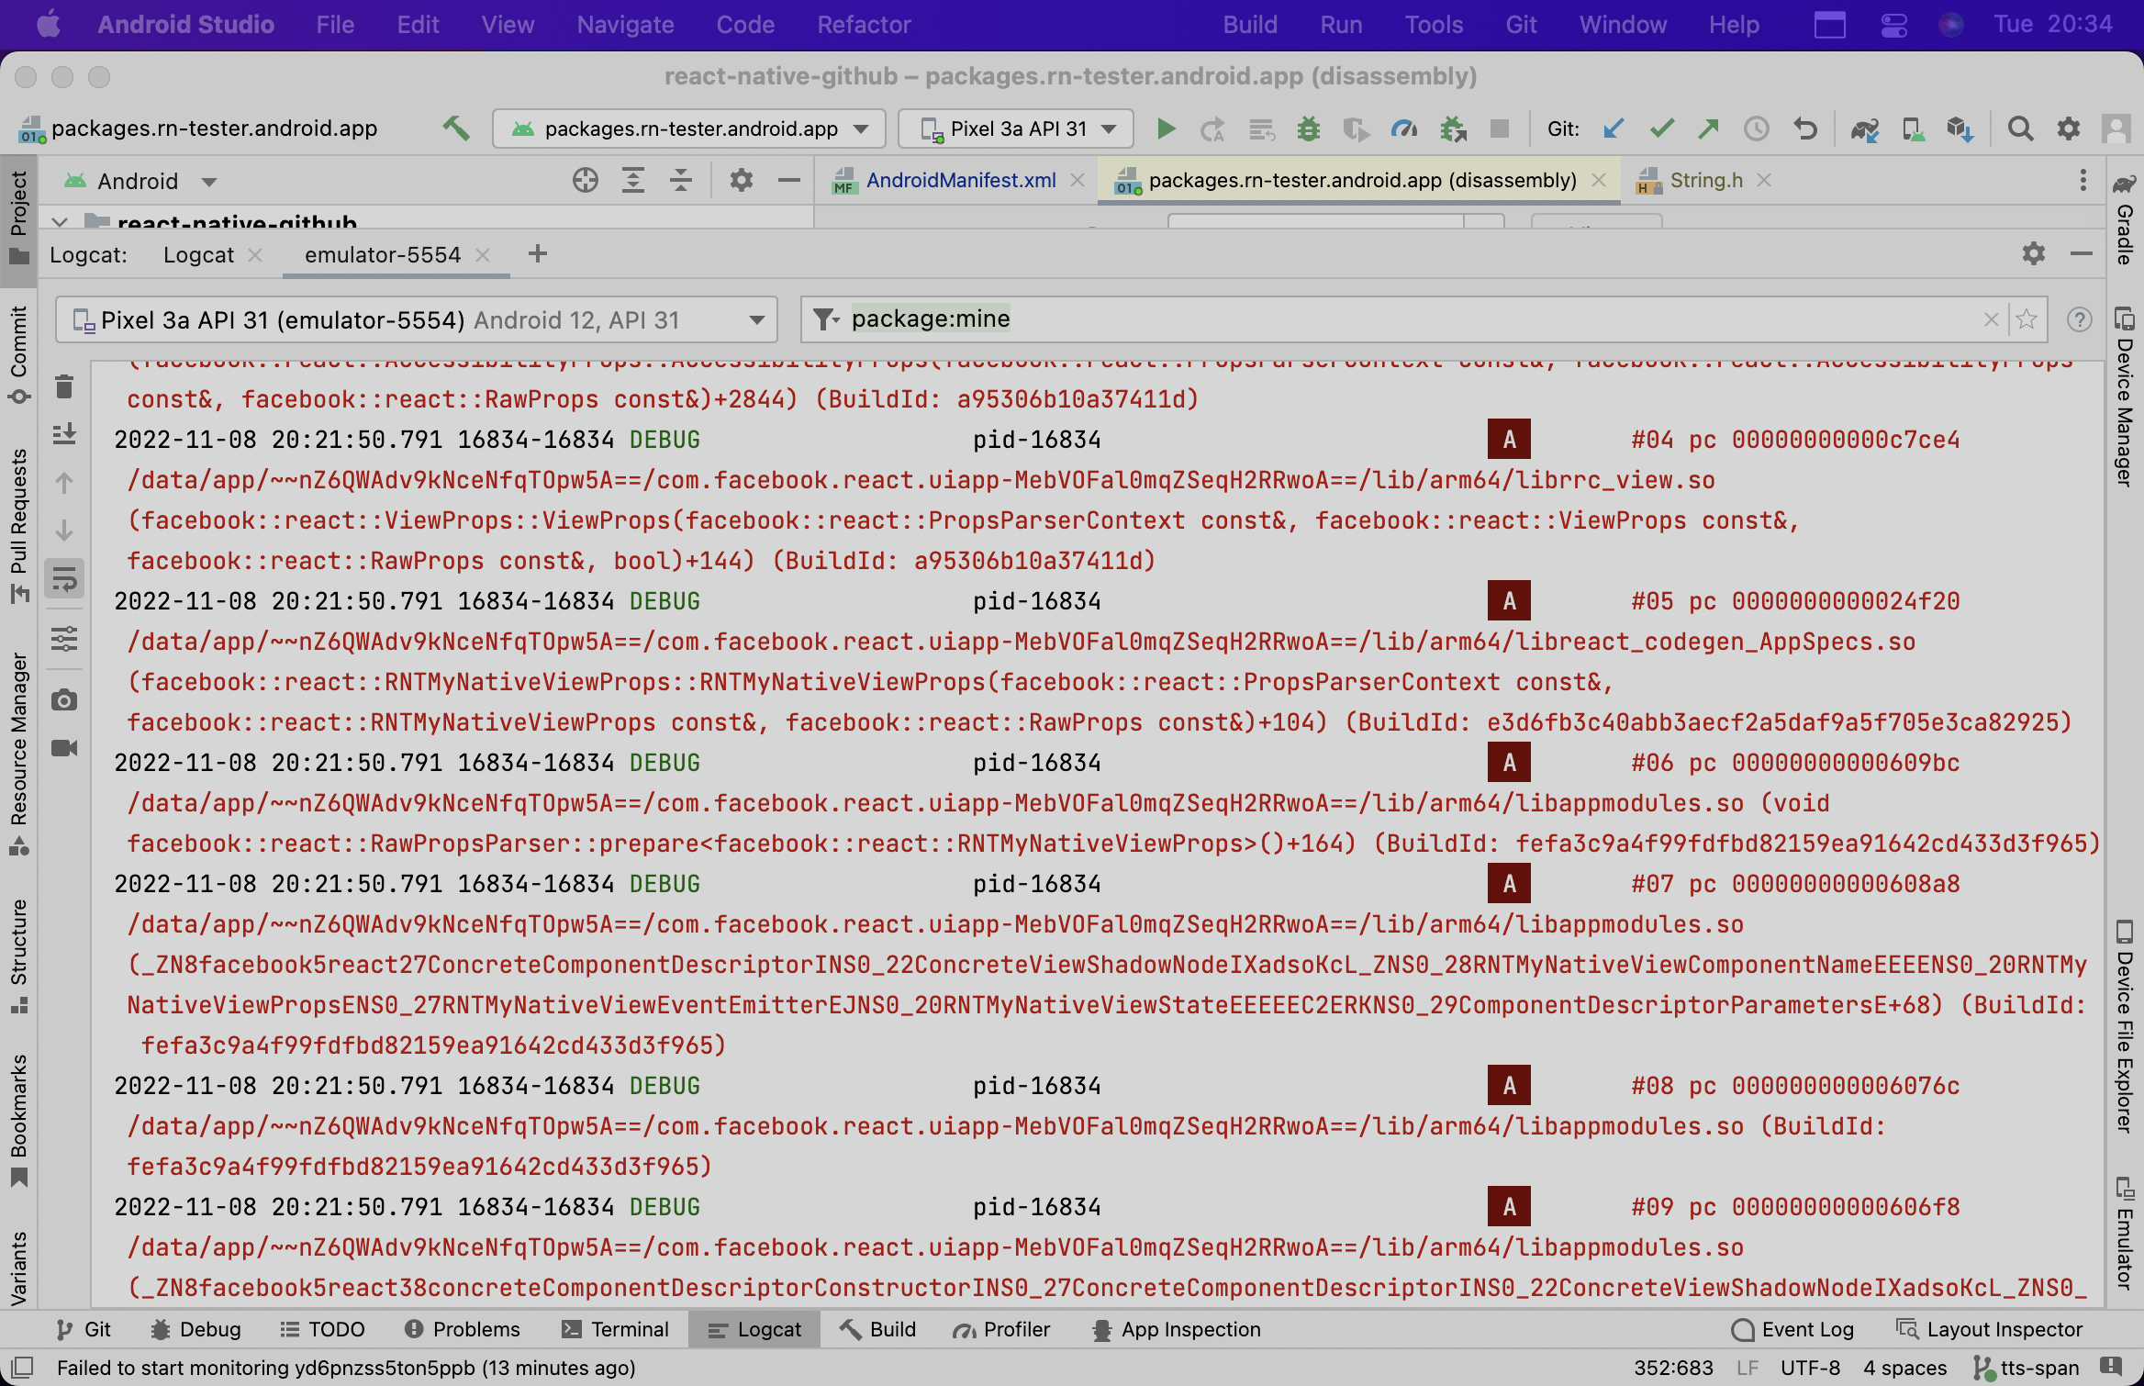Click the green Run app button

click(x=1166, y=129)
